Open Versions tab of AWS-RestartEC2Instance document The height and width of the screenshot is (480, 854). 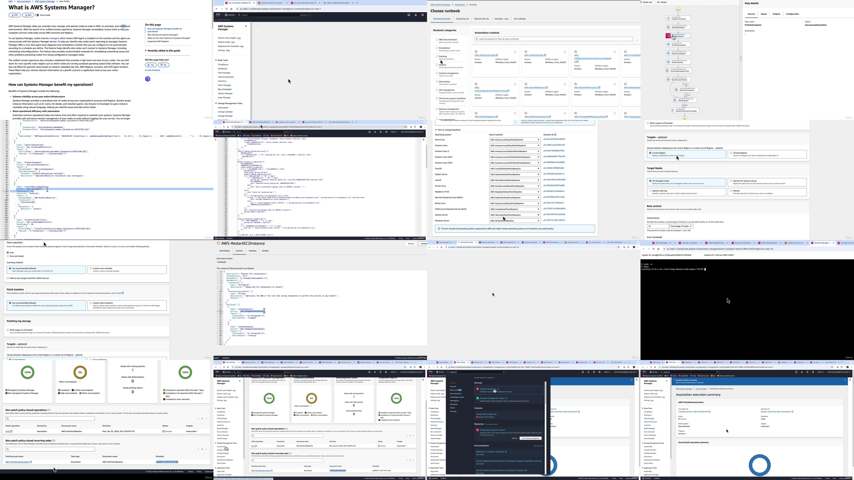coord(253,251)
